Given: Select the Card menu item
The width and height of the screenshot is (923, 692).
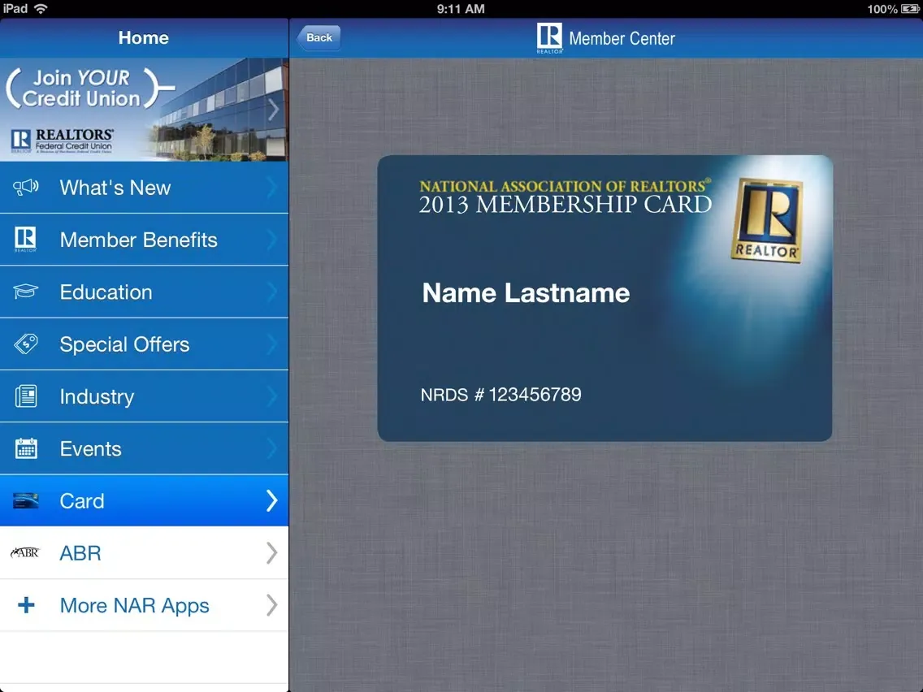Looking at the screenshot, I should pyautogui.click(x=145, y=501).
